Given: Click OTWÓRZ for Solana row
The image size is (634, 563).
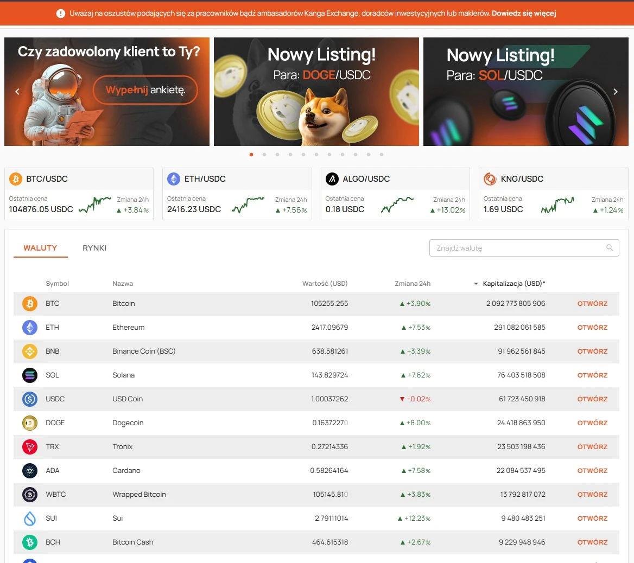Looking at the screenshot, I should pos(592,375).
